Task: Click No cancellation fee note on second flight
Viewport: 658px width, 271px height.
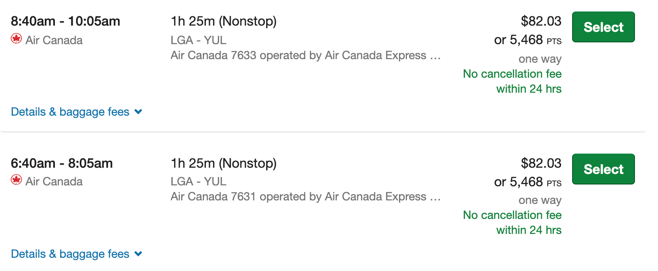Action: (x=512, y=222)
